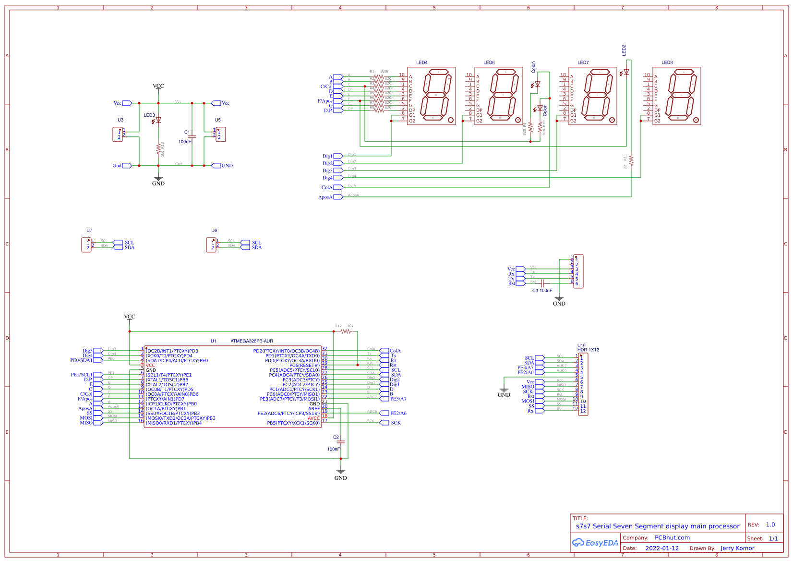Click the PCBhut.com company name
793x562 pixels.
tap(672, 538)
